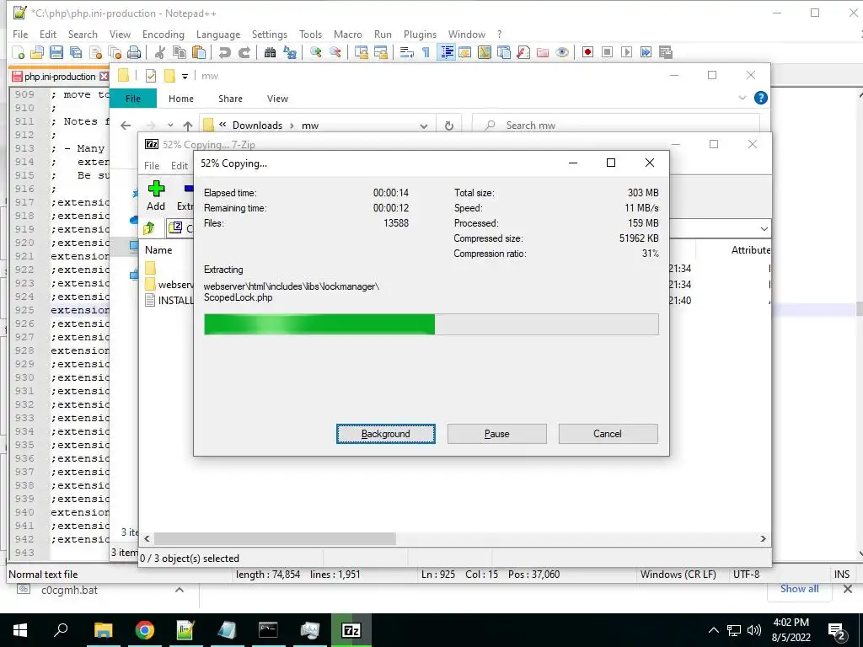Click the Name column header in 7-Zip

[x=158, y=249]
